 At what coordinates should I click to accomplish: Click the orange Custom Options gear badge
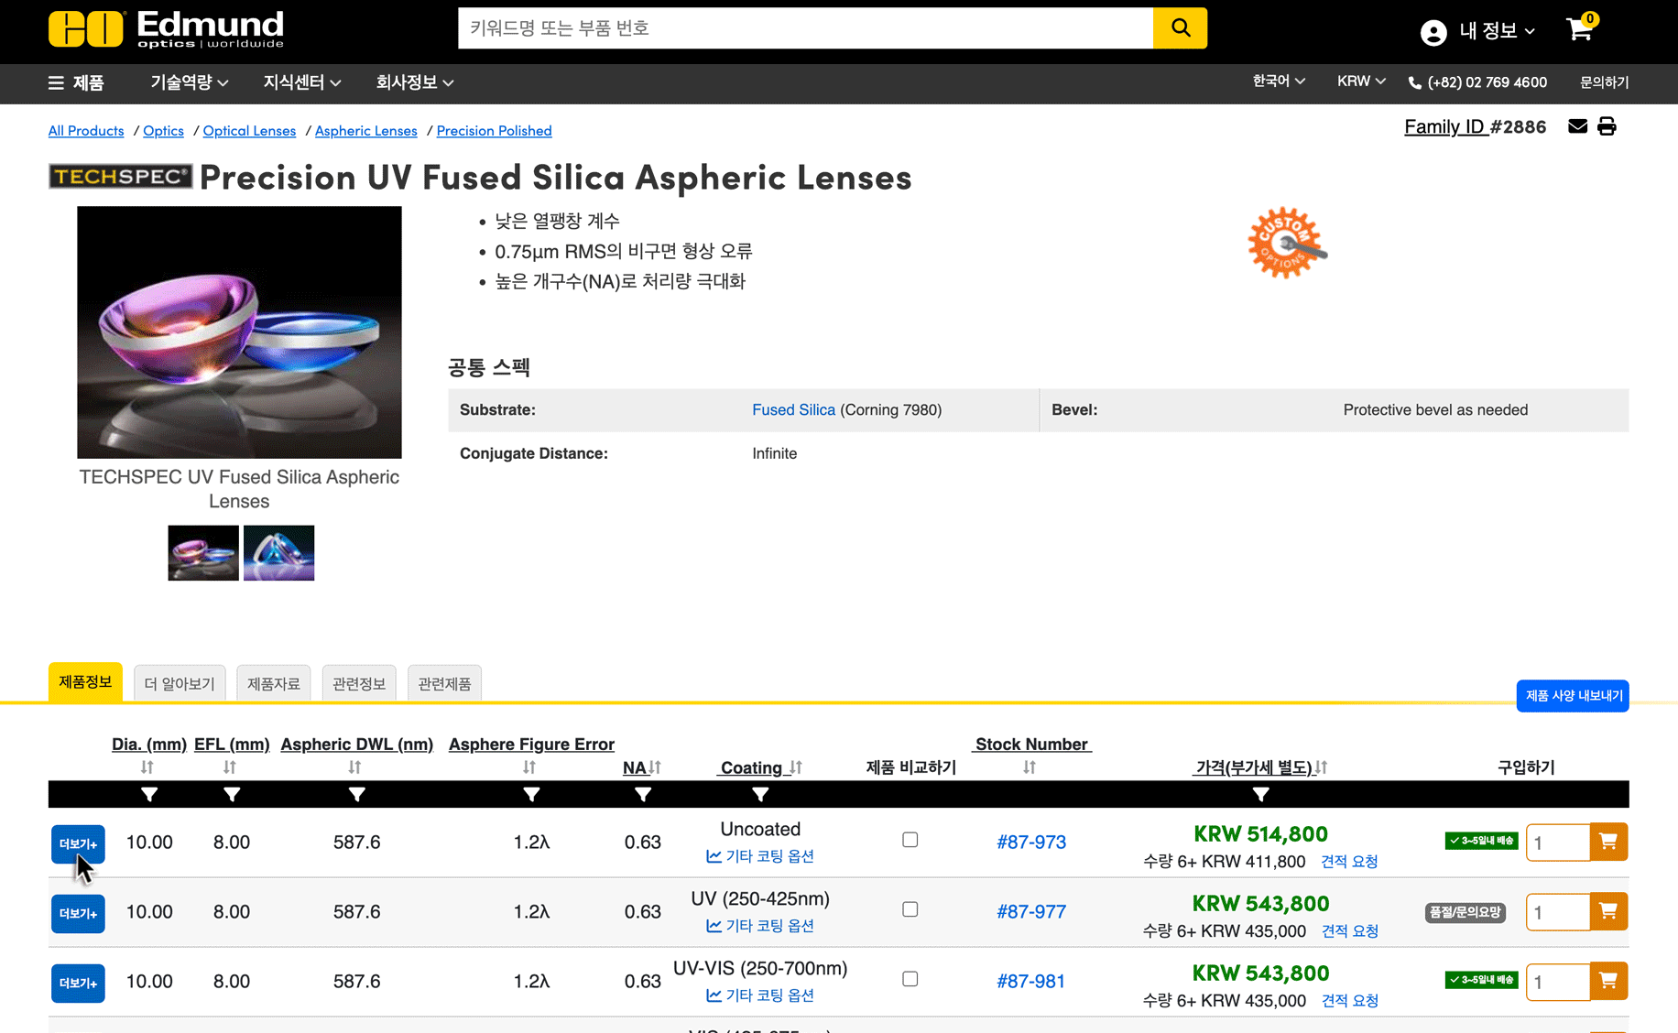click(x=1286, y=243)
